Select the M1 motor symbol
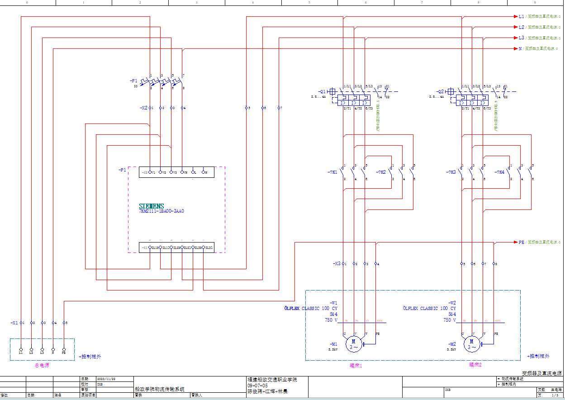Viewport: 565px width, 400px height. 354,344
